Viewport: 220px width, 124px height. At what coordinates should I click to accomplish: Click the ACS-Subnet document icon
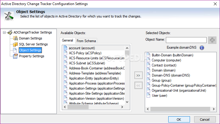(65, 63)
